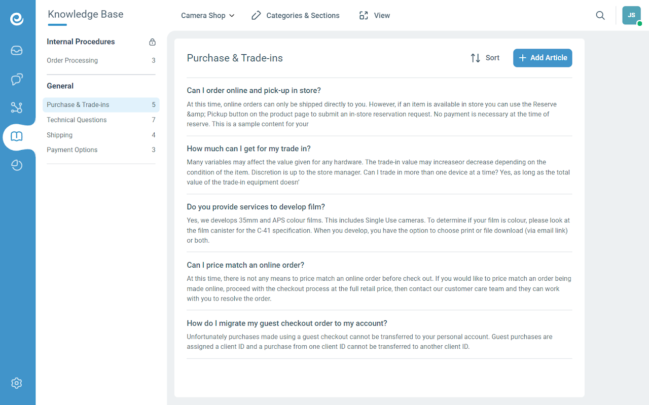Open Categories & Sections editor
This screenshot has width=649, height=405.
click(x=296, y=16)
